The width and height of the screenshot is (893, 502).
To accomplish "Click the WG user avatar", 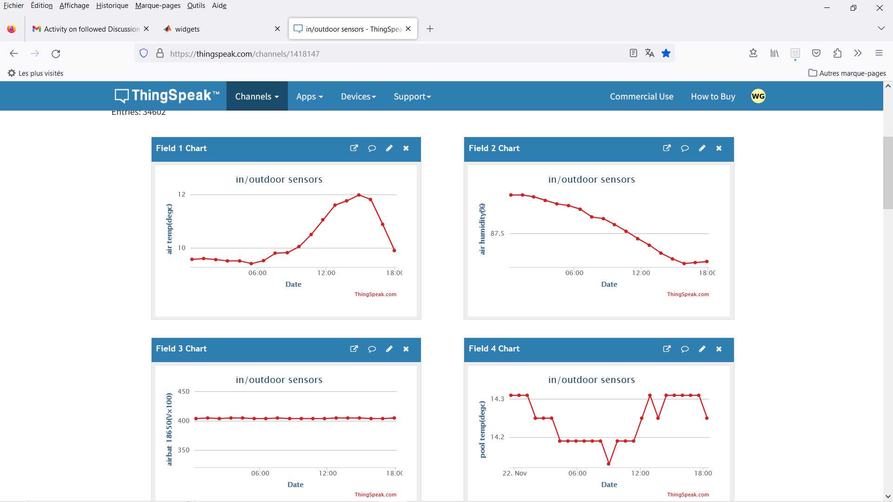I will tap(758, 96).
